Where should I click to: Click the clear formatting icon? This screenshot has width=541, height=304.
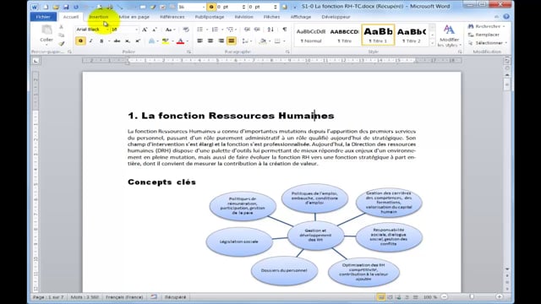pos(186,30)
